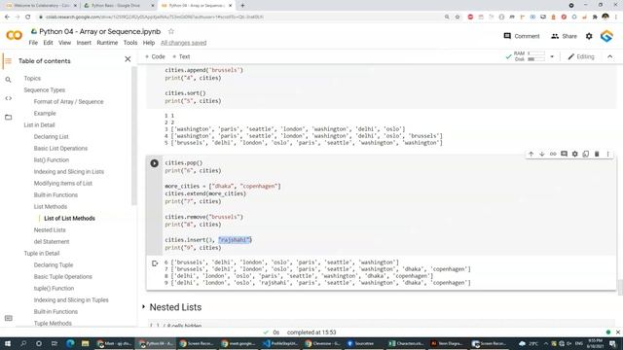Copy link to the selected cell
623x350 pixels.
click(553, 154)
